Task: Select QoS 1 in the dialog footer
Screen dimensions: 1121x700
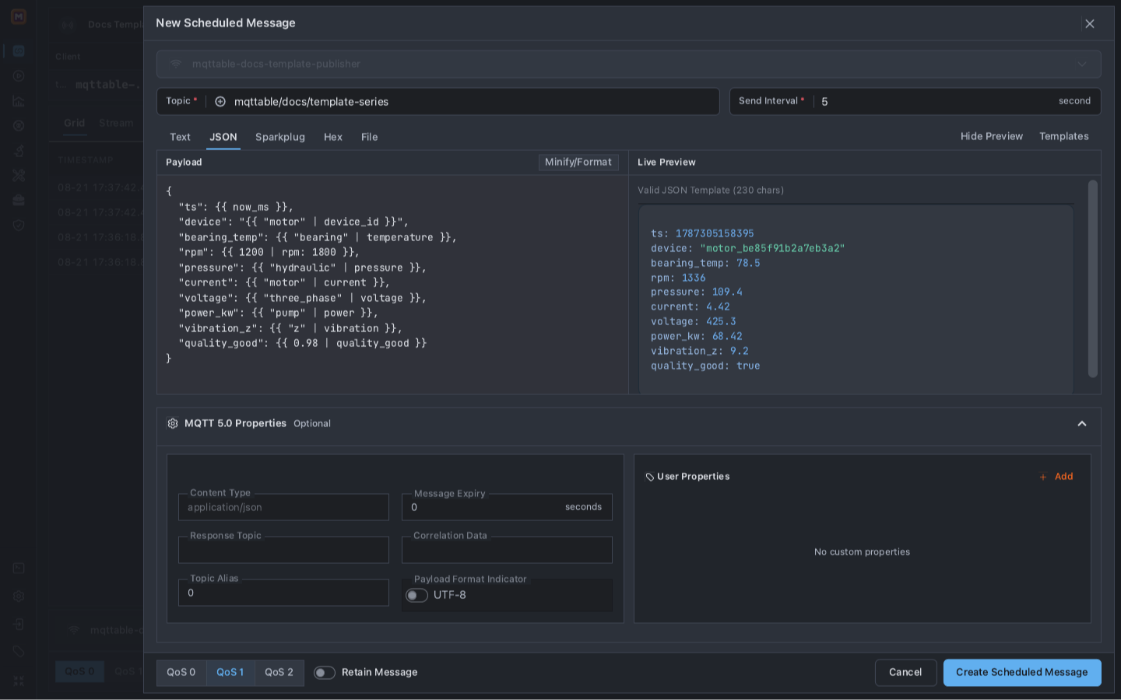Action: pyautogui.click(x=230, y=673)
